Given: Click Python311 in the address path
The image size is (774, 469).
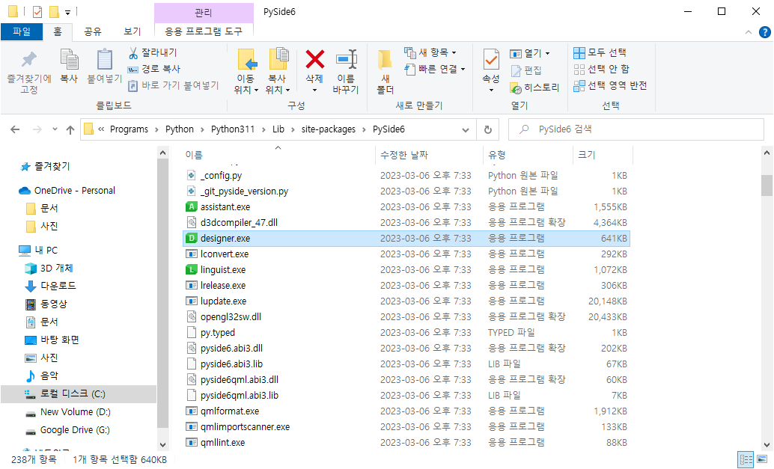Looking at the screenshot, I should pyautogui.click(x=233, y=129).
